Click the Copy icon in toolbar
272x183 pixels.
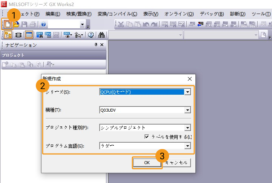(x=129, y=25)
